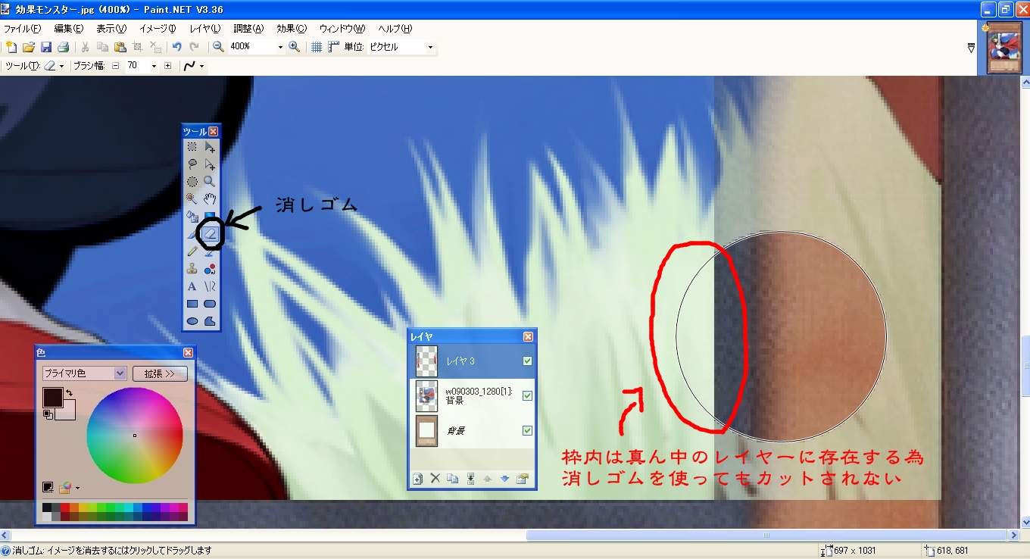Toggle visibility of bottom 背景 layer

(x=528, y=430)
